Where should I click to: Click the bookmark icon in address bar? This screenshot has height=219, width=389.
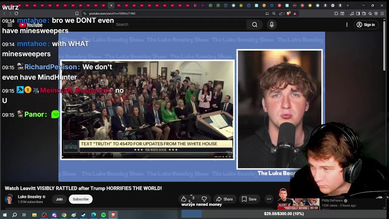click(x=77, y=13)
